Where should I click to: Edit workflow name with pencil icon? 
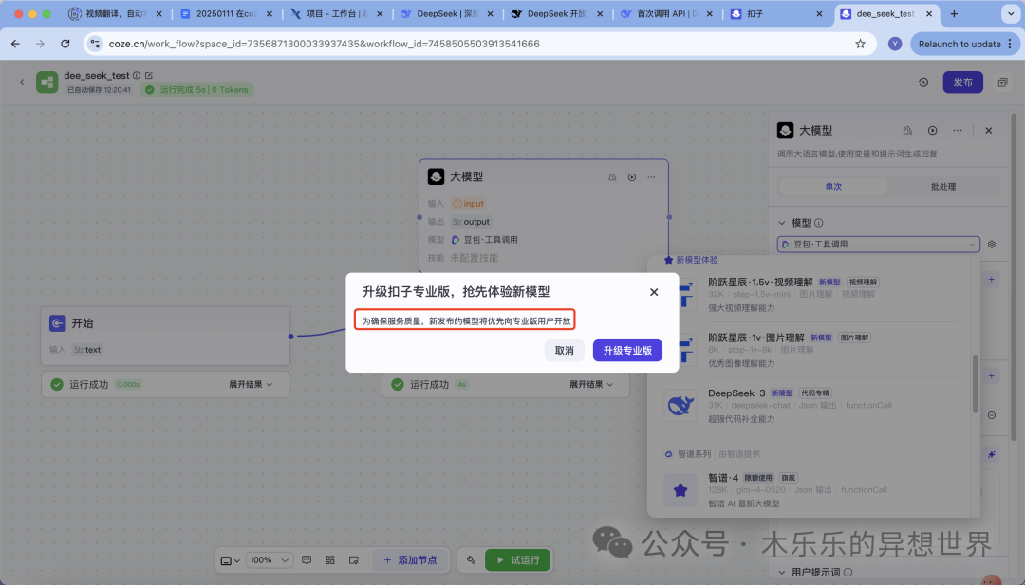149,75
